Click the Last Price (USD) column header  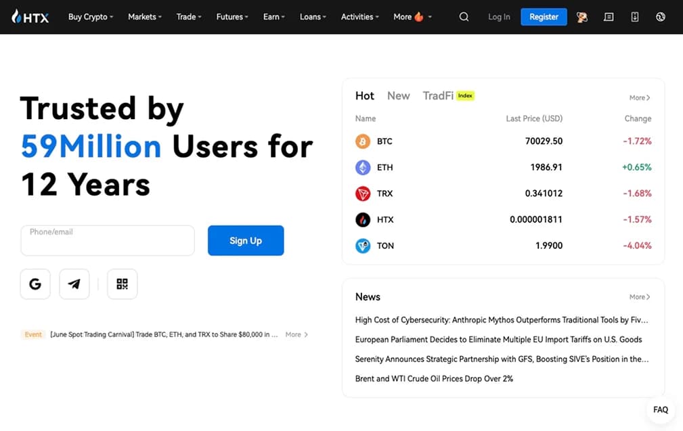pos(534,118)
